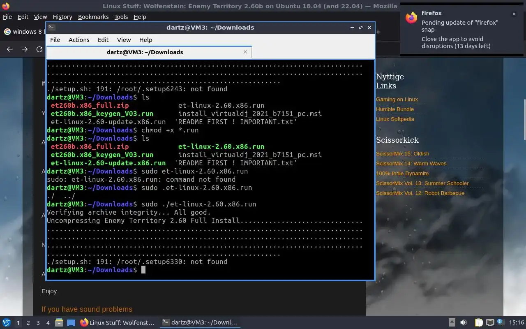
Task: Open the network status tray icon
Action: coord(490,322)
